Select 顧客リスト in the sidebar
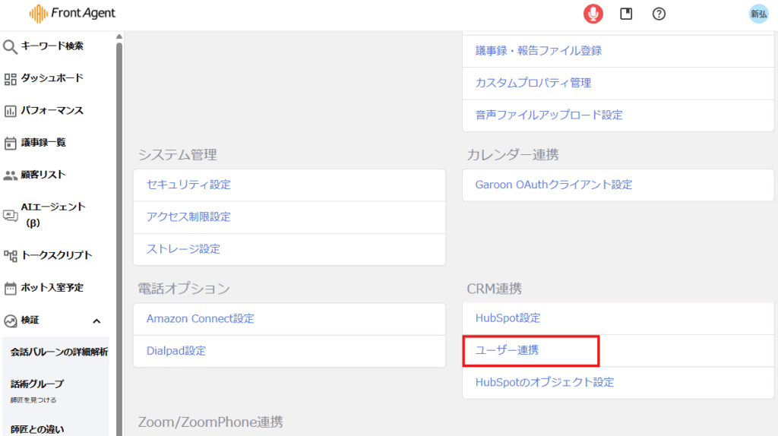The width and height of the screenshot is (778, 436). coord(43,175)
